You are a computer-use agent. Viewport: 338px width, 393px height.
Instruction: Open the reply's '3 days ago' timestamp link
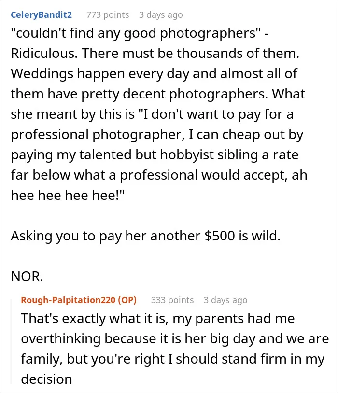(225, 300)
